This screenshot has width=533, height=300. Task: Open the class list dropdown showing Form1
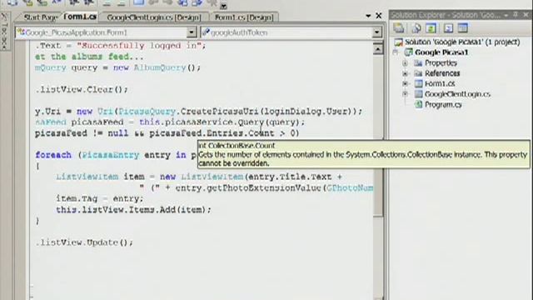[x=192, y=32]
